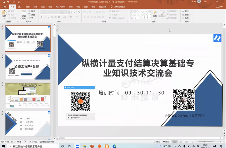This screenshot has width=226, height=148.
Task: Choose the down arrow shape in gallery
Action: click(x=147, y=15)
